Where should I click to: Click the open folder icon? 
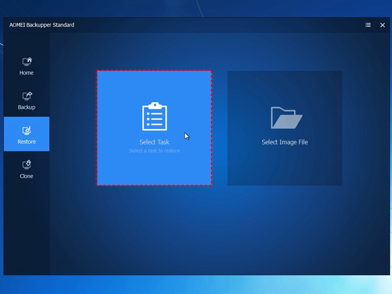click(287, 118)
